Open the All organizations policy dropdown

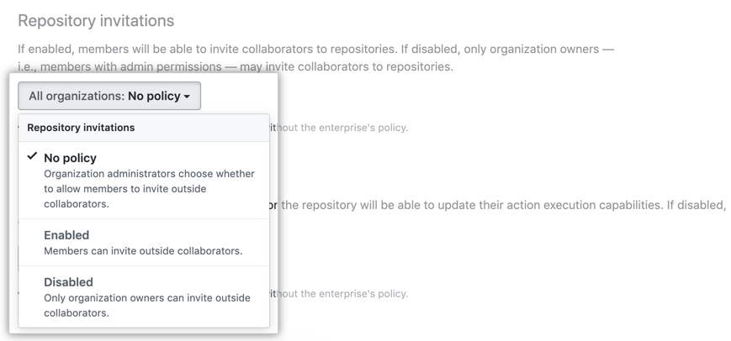point(109,97)
